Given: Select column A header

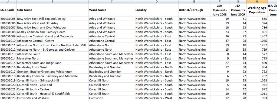Looking at the screenshot, I should (8, 2).
